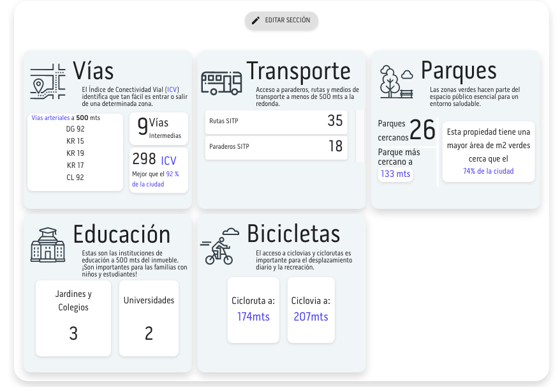
Task: Click the road map icon beside Vías
Action: [48, 81]
